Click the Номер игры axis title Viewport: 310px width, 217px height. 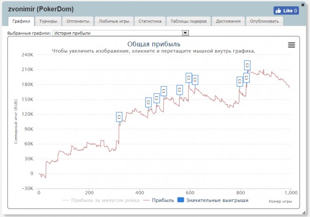(280, 202)
